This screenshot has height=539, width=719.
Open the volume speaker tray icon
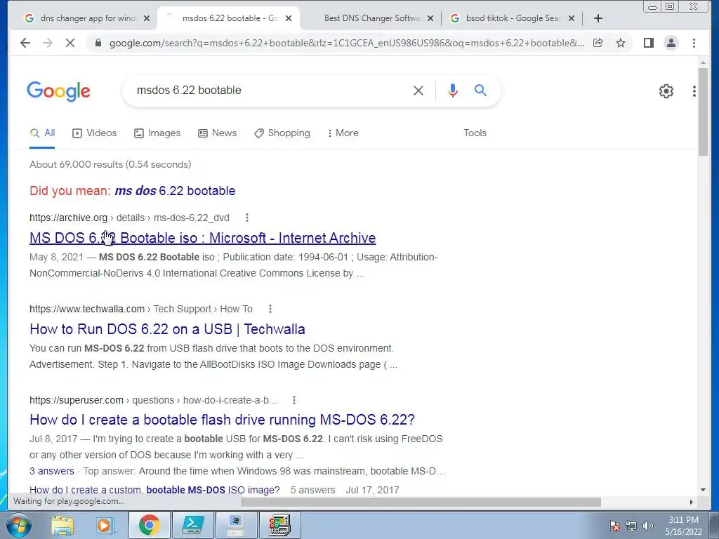647,526
